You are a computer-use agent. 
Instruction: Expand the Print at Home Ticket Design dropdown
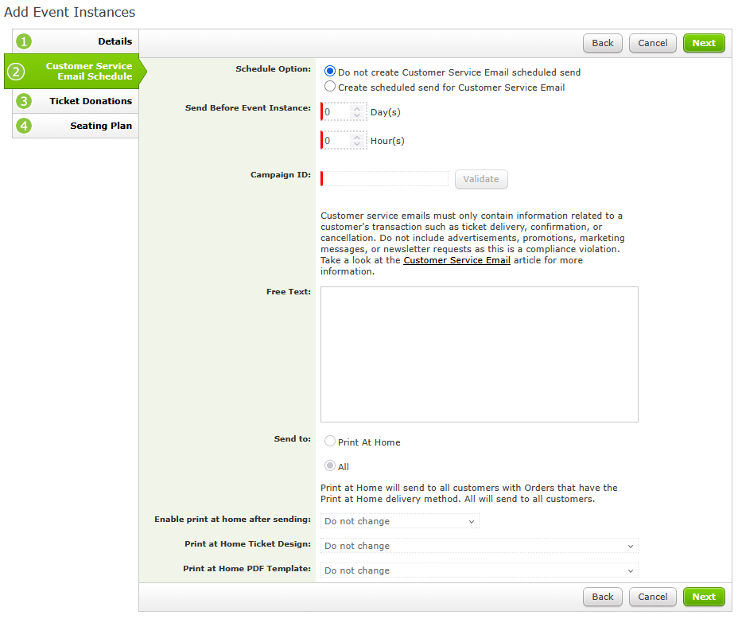[479, 546]
